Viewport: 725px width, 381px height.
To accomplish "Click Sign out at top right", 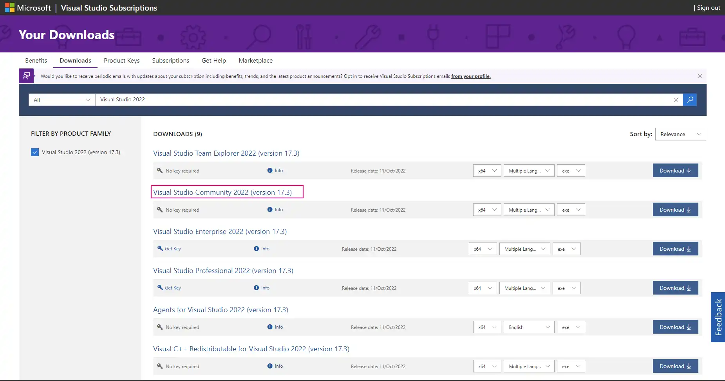I will 709,7.
